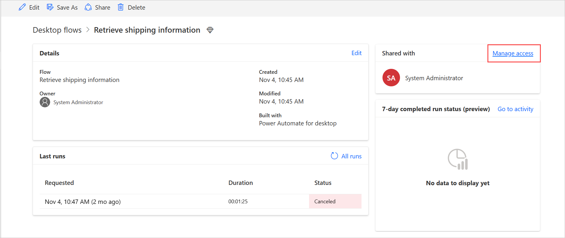The height and width of the screenshot is (238, 565).
Task: Click the Delete label in toolbar
Action: tap(136, 8)
